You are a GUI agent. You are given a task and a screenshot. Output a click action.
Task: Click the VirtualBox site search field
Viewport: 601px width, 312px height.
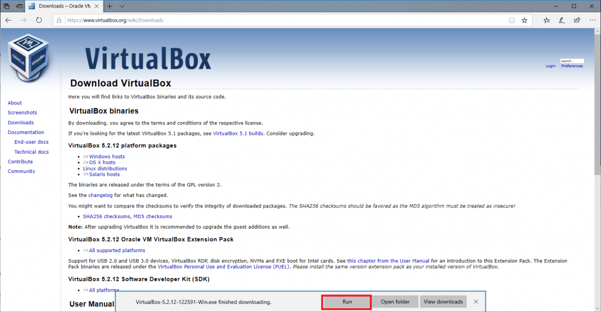572,60
